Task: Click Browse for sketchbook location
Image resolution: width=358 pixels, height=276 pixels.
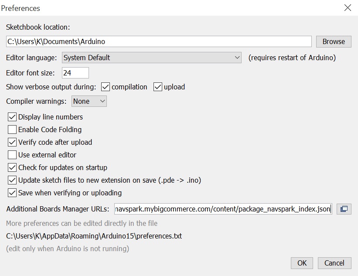Action: point(334,41)
